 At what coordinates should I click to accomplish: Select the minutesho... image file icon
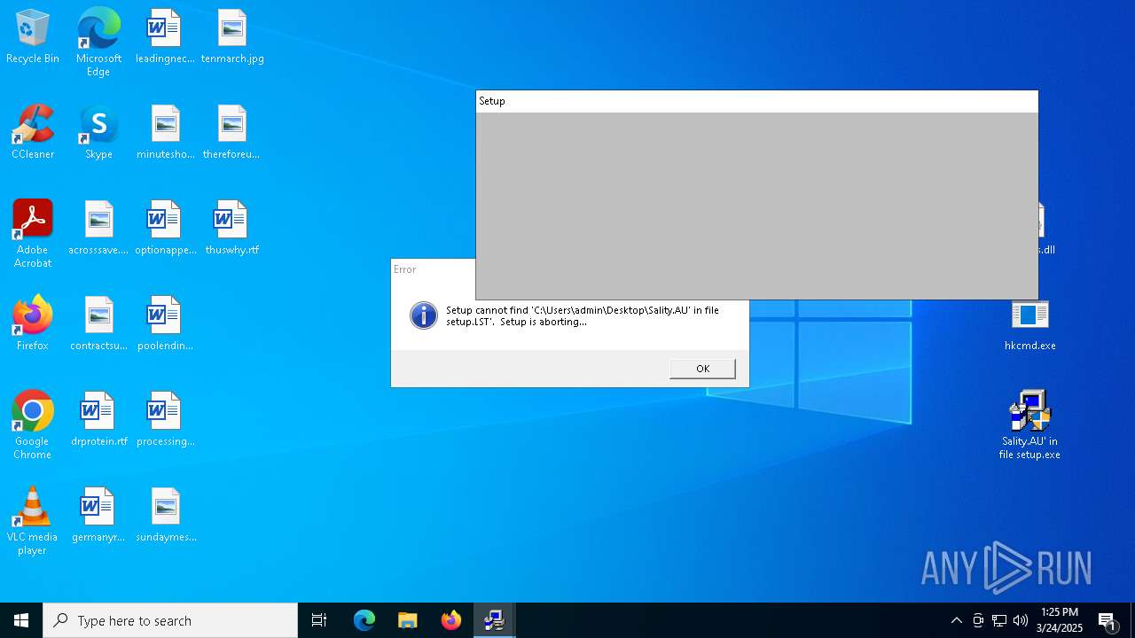click(x=165, y=133)
